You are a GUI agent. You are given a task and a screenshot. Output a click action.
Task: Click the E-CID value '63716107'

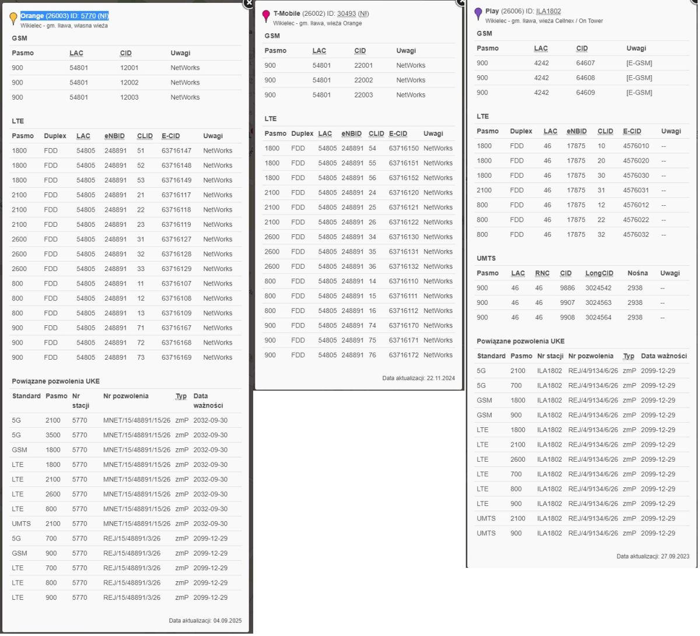pos(177,284)
